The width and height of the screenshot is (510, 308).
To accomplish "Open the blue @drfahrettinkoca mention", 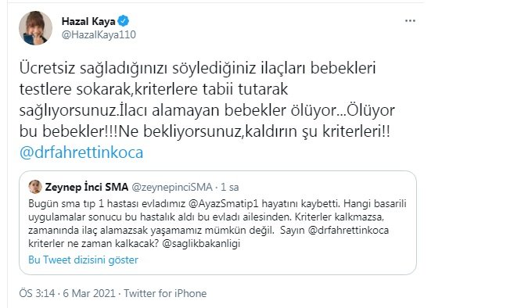I will 81,152.
